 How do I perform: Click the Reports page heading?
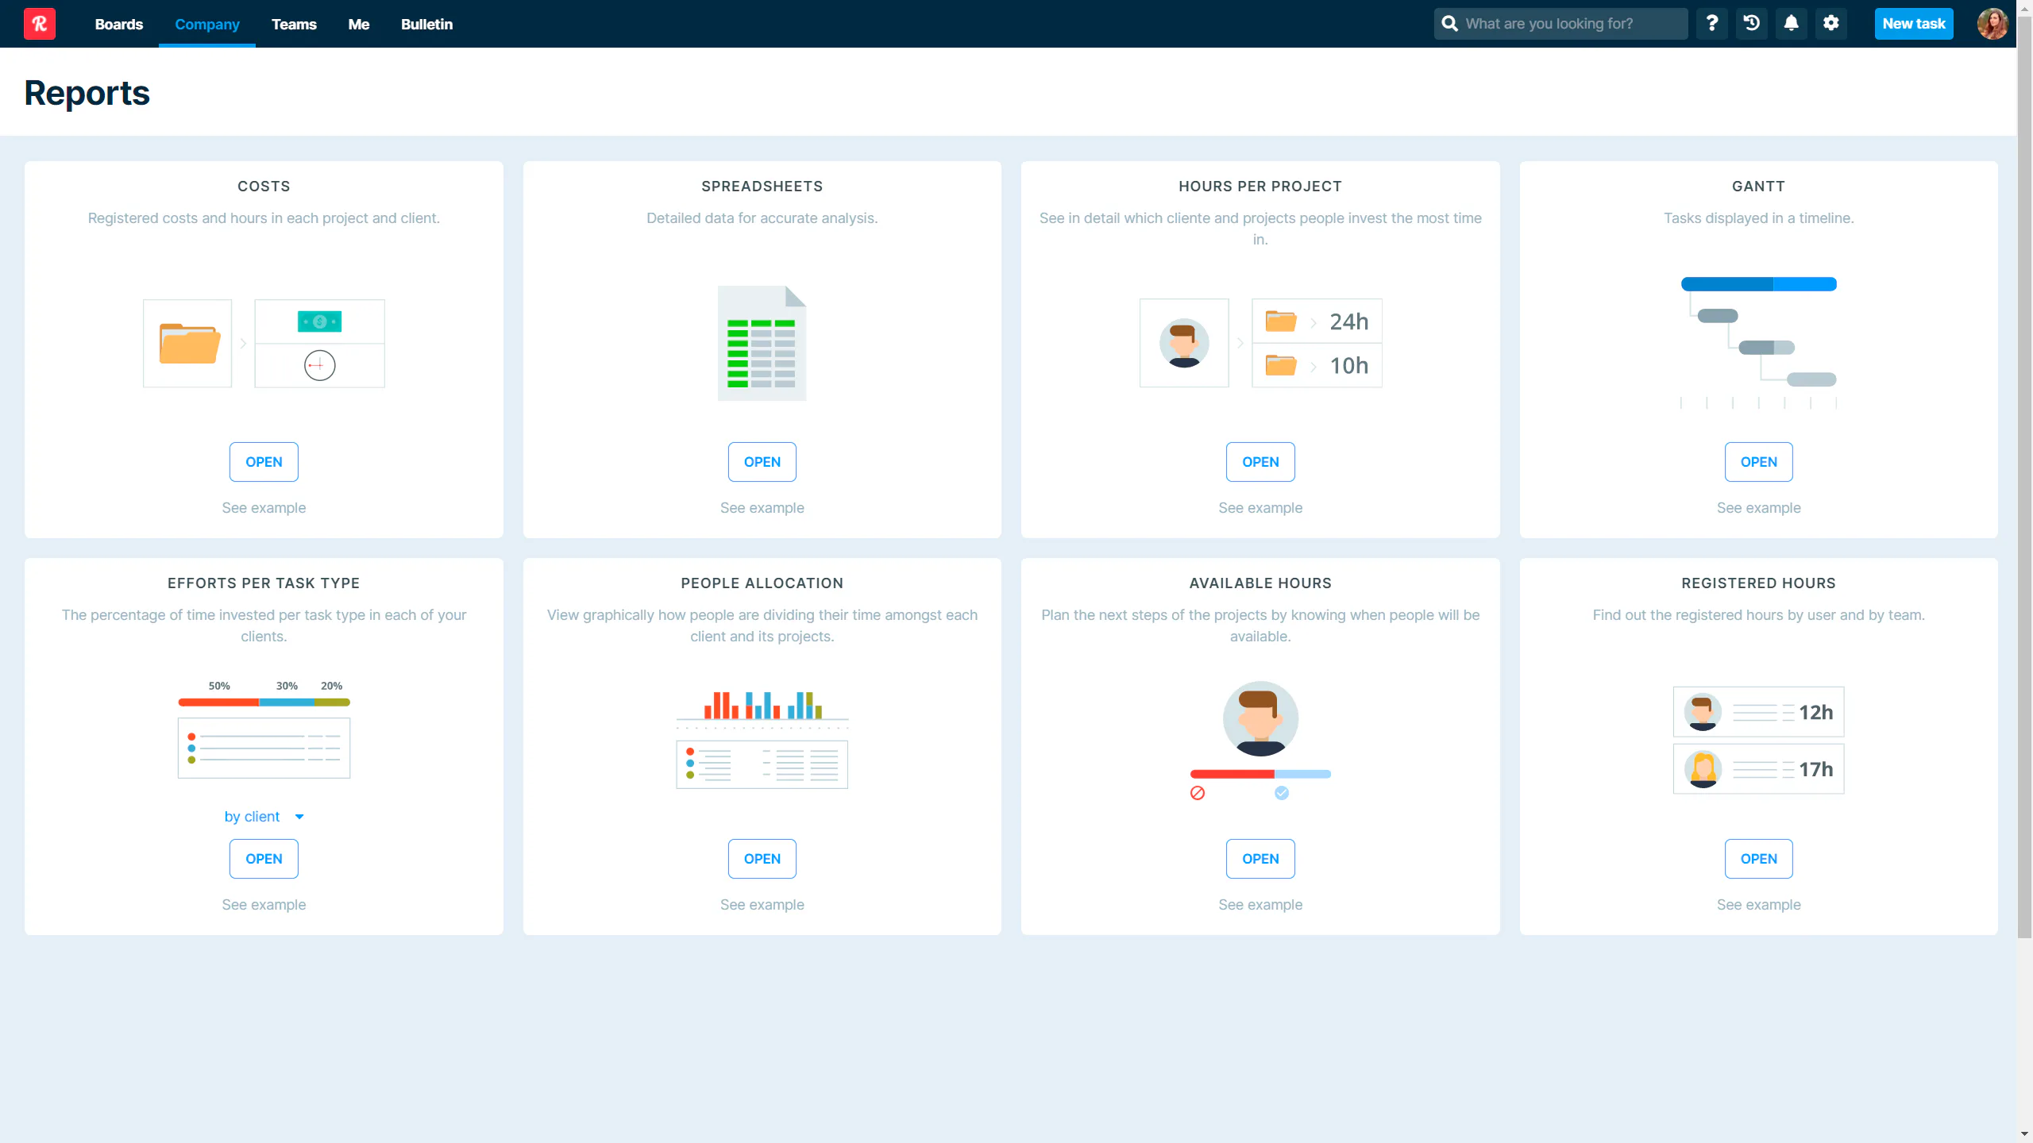pos(87,93)
